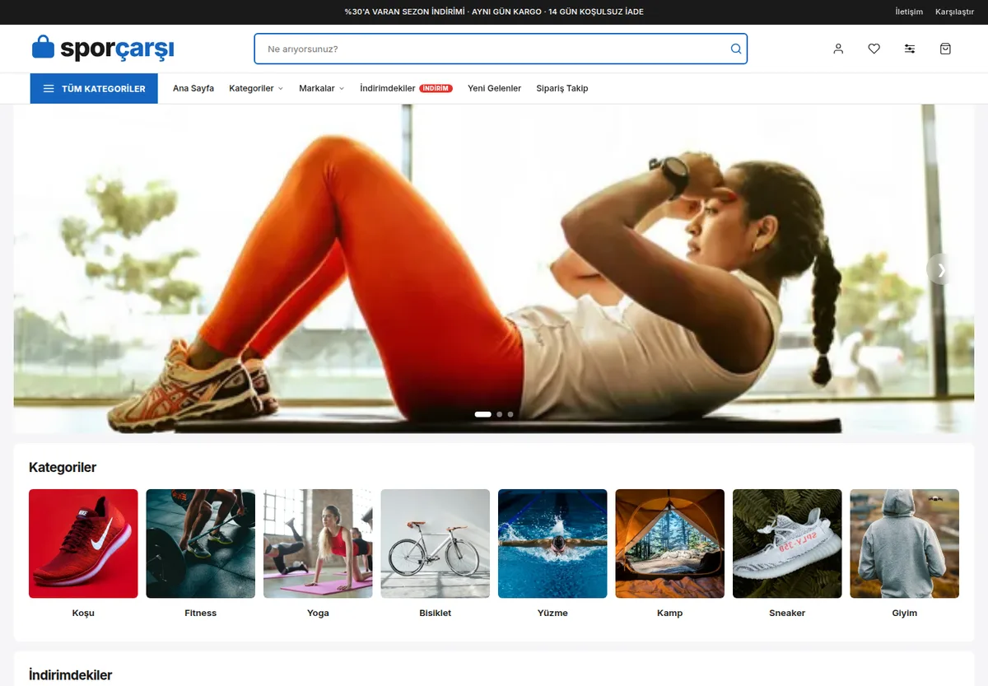Open the Sneaker category thumbnail
Viewport: 988px width, 686px height.
787,544
